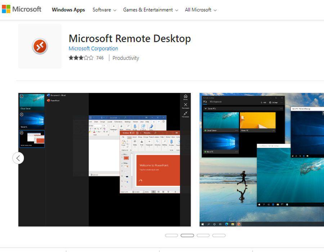324x252 pixels.
Task: Open the Cloud Server PC tile
Action: tap(221, 122)
